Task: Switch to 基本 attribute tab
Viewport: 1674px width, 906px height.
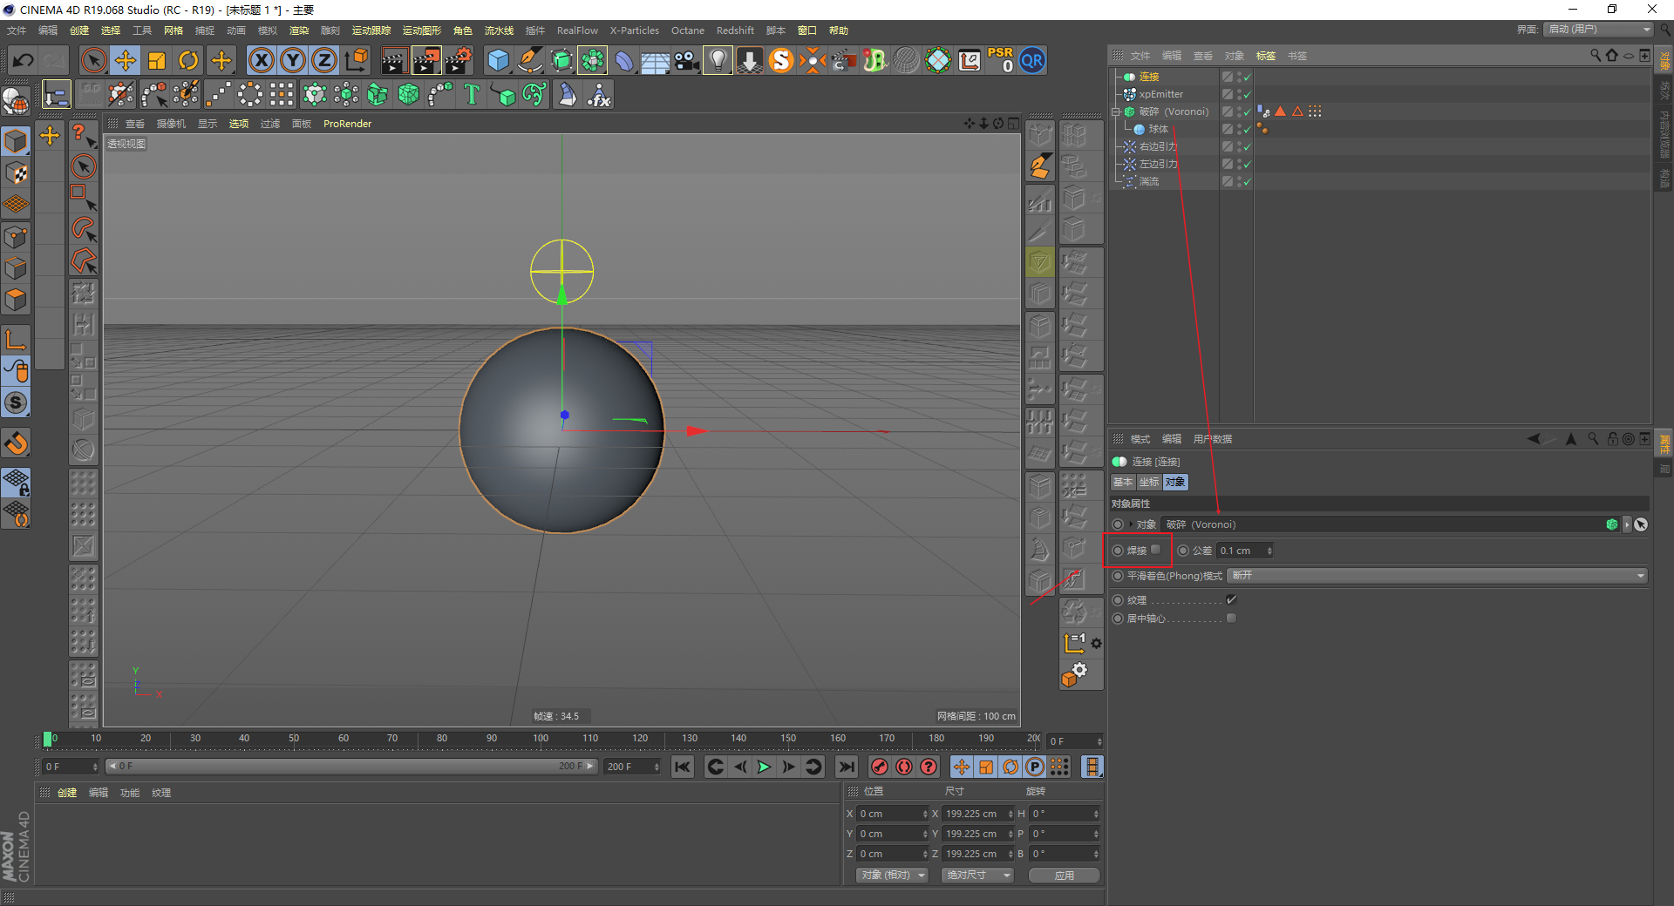Action: click(x=1123, y=482)
